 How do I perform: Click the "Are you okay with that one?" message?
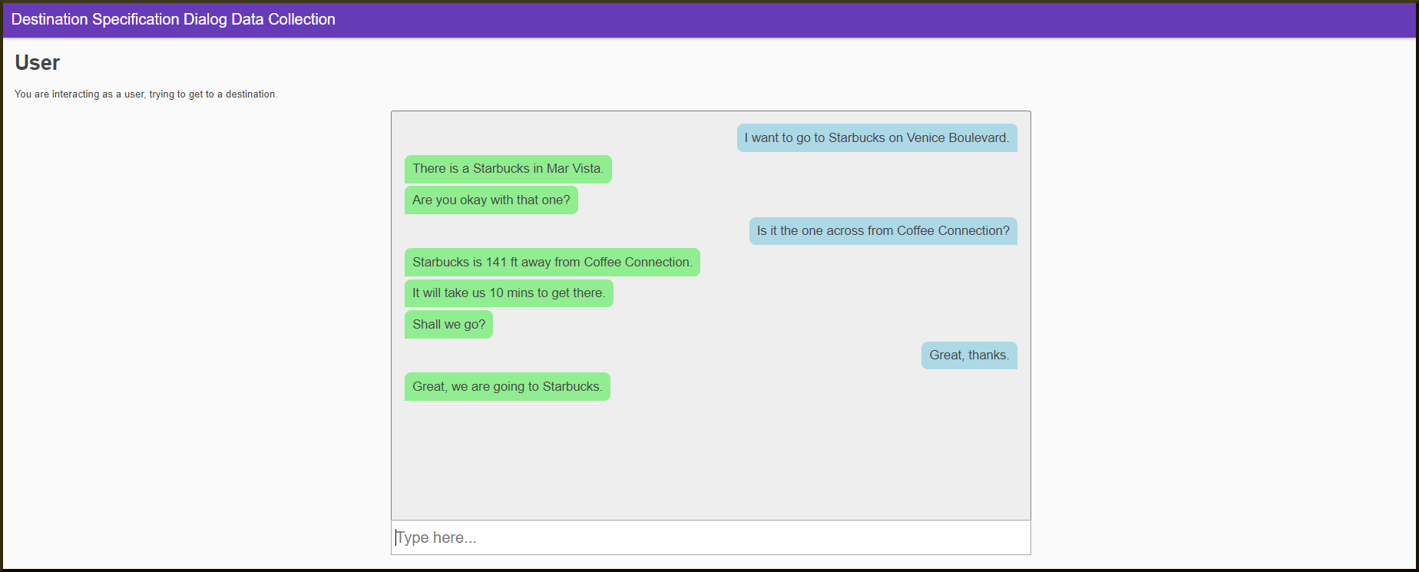(491, 200)
